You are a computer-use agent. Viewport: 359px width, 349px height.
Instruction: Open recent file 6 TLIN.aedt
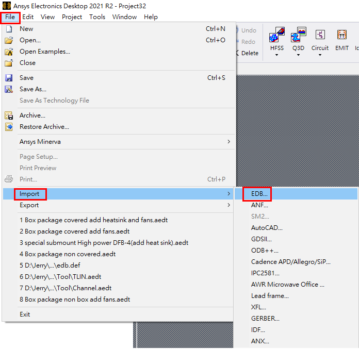(118, 277)
